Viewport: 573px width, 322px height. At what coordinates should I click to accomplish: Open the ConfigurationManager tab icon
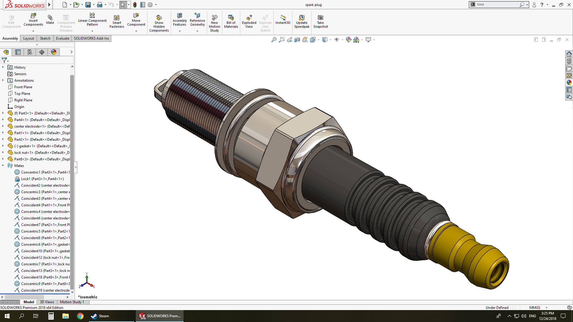(x=30, y=52)
